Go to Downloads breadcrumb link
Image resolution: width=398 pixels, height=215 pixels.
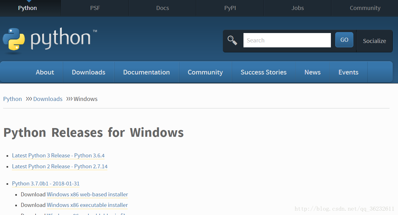pyautogui.click(x=48, y=99)
